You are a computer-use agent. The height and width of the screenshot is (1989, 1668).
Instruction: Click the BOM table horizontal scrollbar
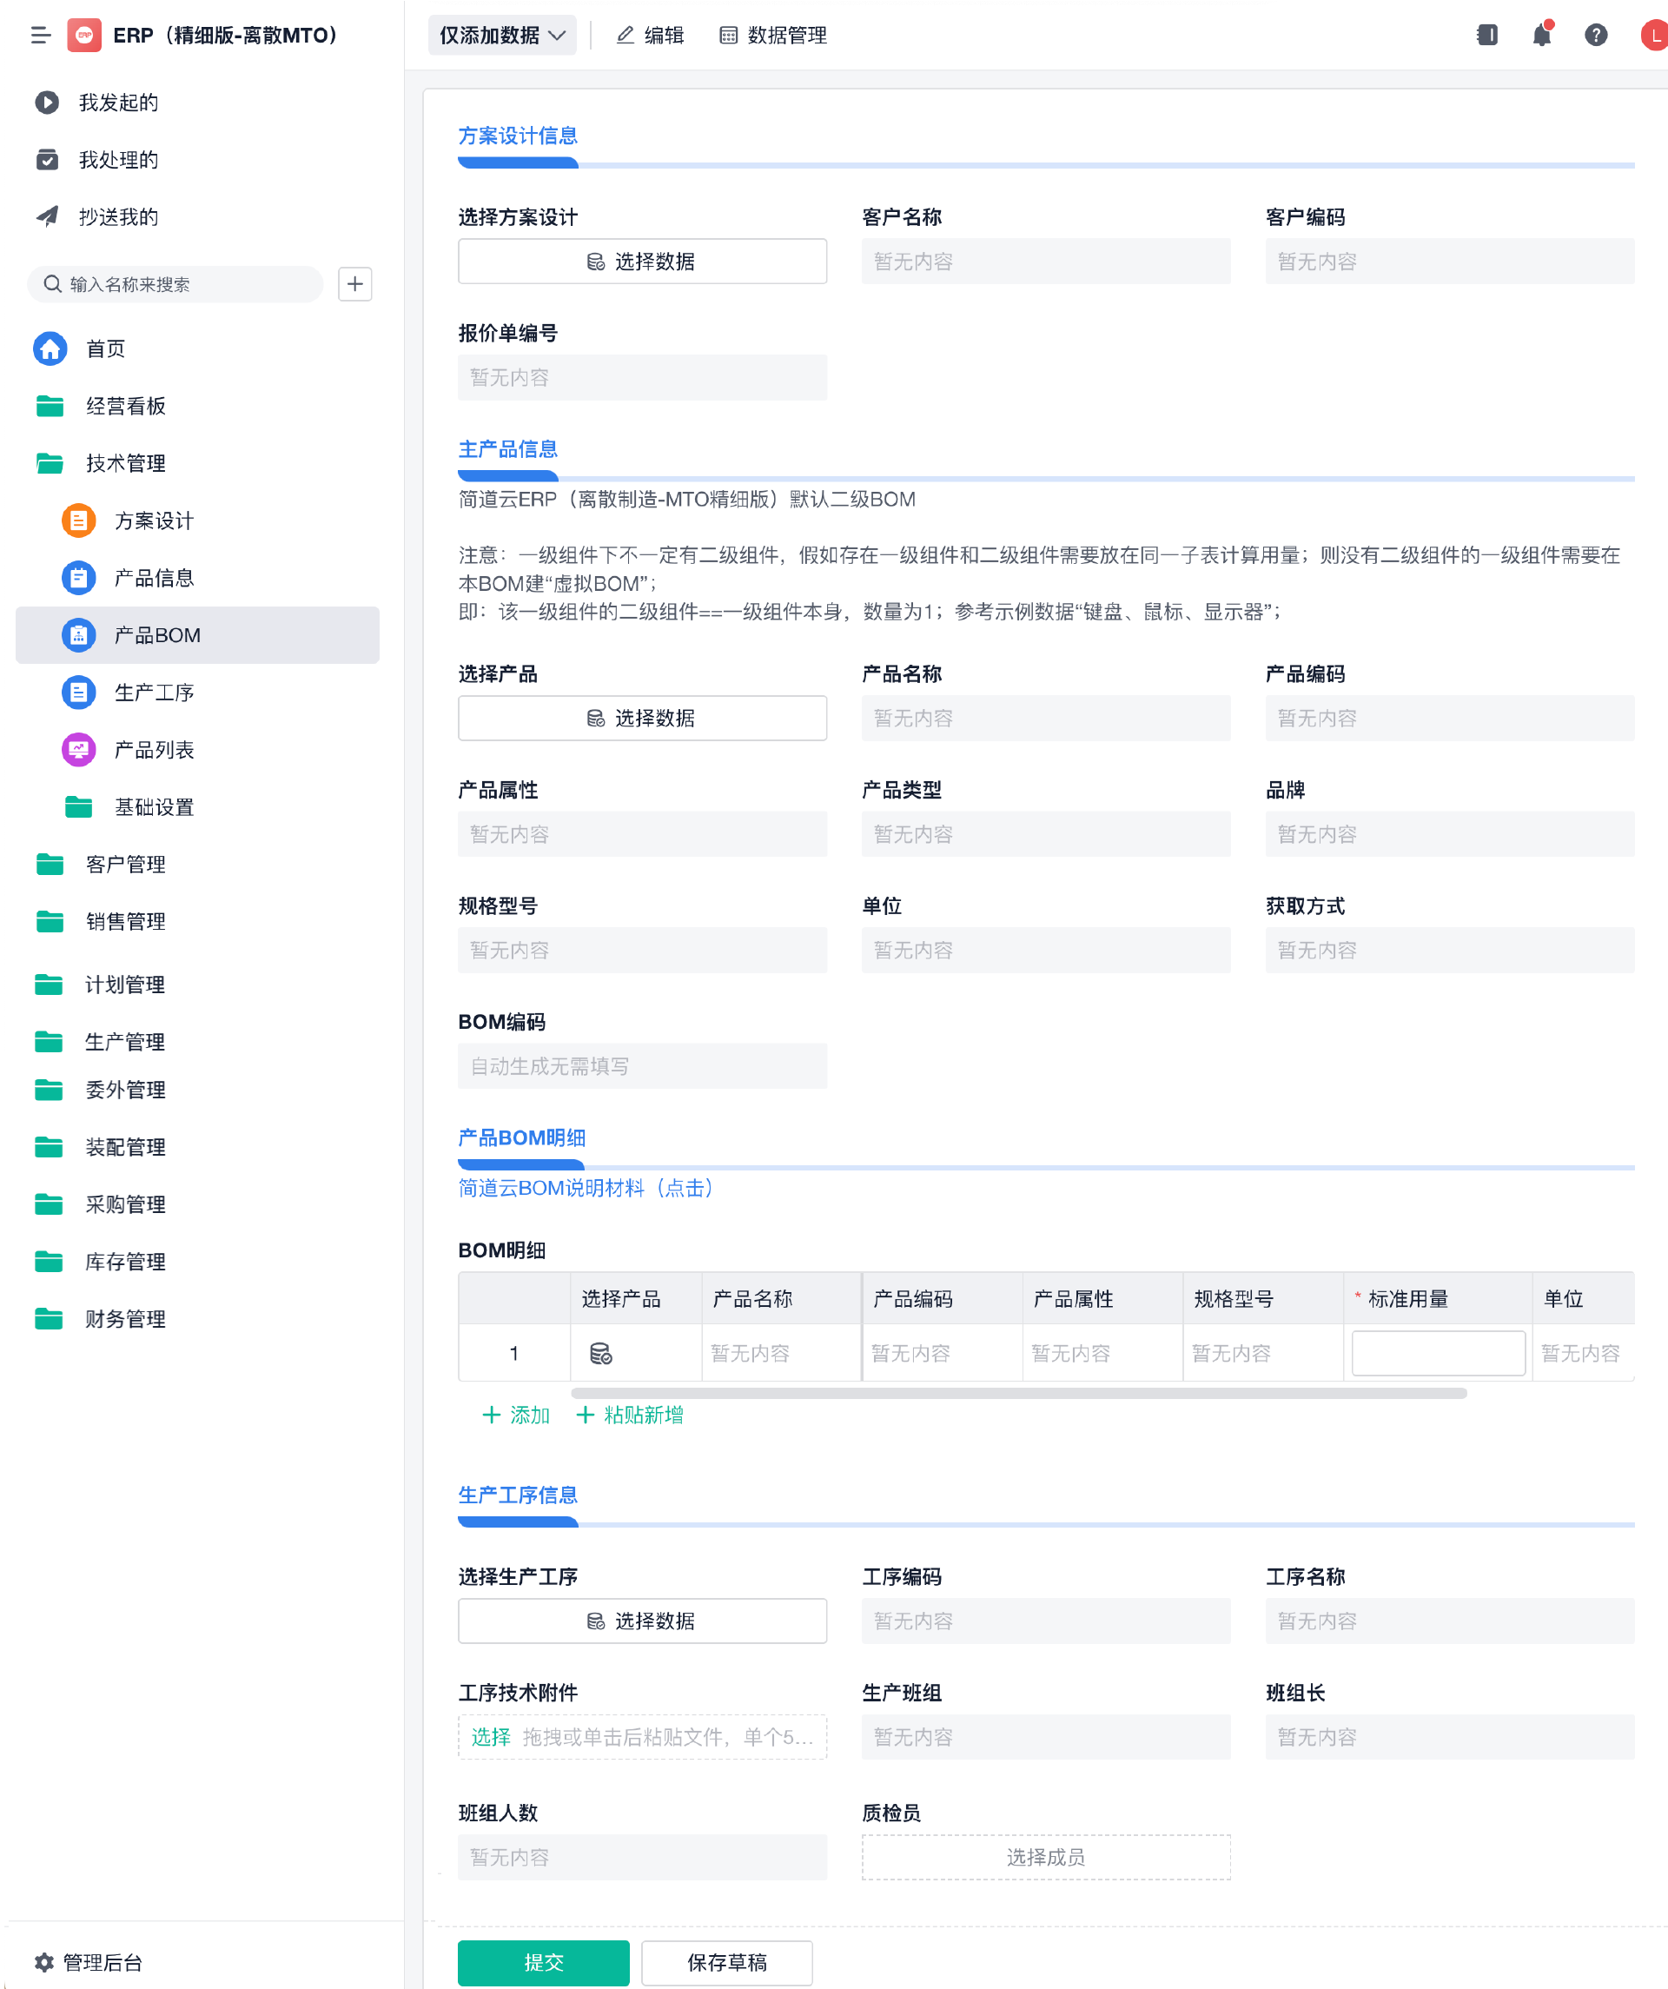tap(1018, 1393)
